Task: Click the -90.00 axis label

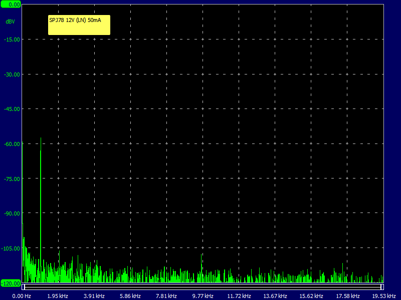Action: (x=12, y=213)
